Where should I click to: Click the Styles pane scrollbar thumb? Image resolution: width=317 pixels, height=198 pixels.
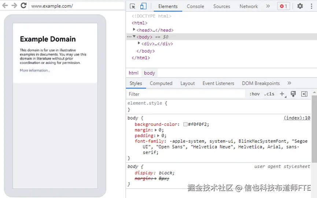pos(314,129)
